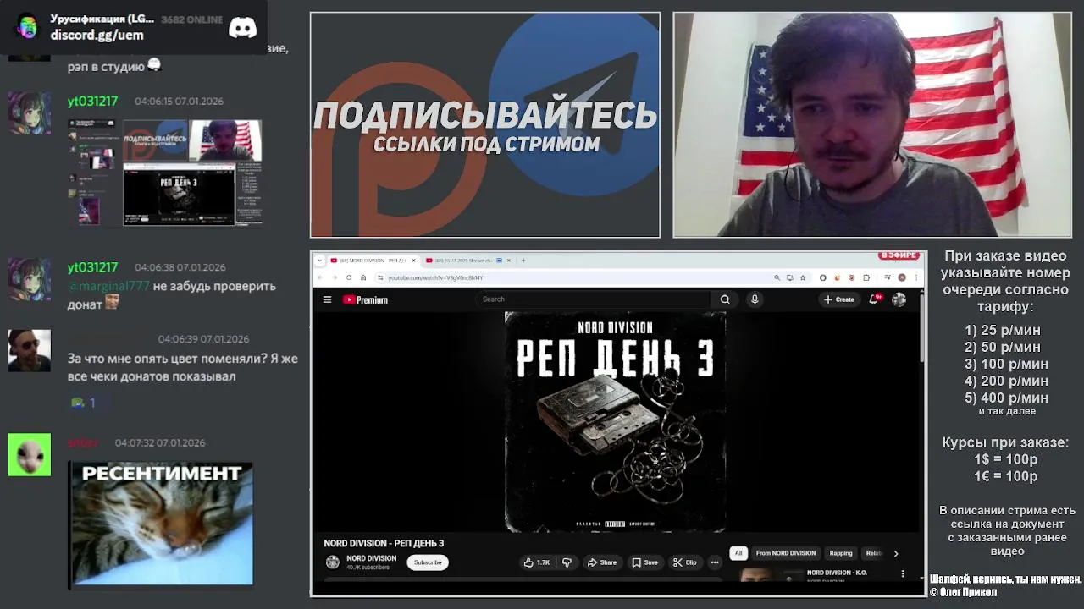Click the green alien avatar in chat
This screenshot has height=609, width=1084.
pyautogui.click(x=30, y=454)
